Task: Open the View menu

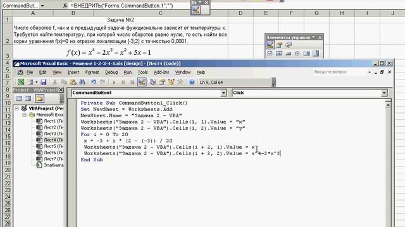Action: tap(57, 73)
